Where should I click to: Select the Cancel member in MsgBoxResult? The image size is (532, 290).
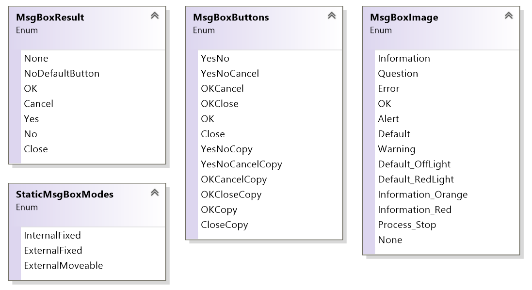coord(38,104)
